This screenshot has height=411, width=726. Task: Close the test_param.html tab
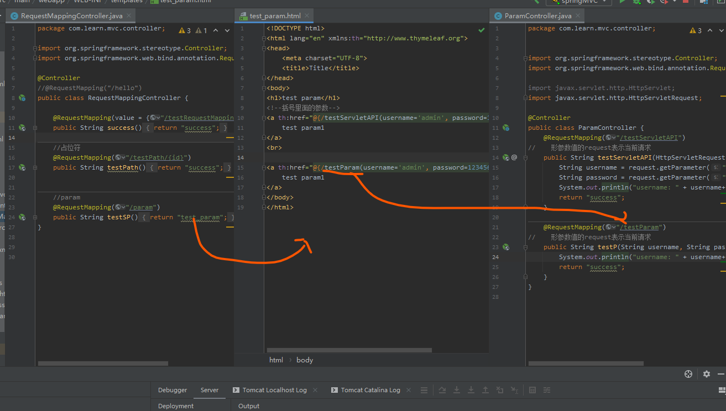tap(307, 16)
